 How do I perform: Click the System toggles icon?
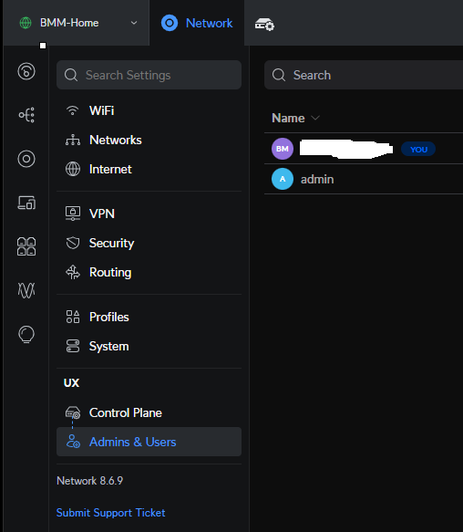(x=73, y=346)
